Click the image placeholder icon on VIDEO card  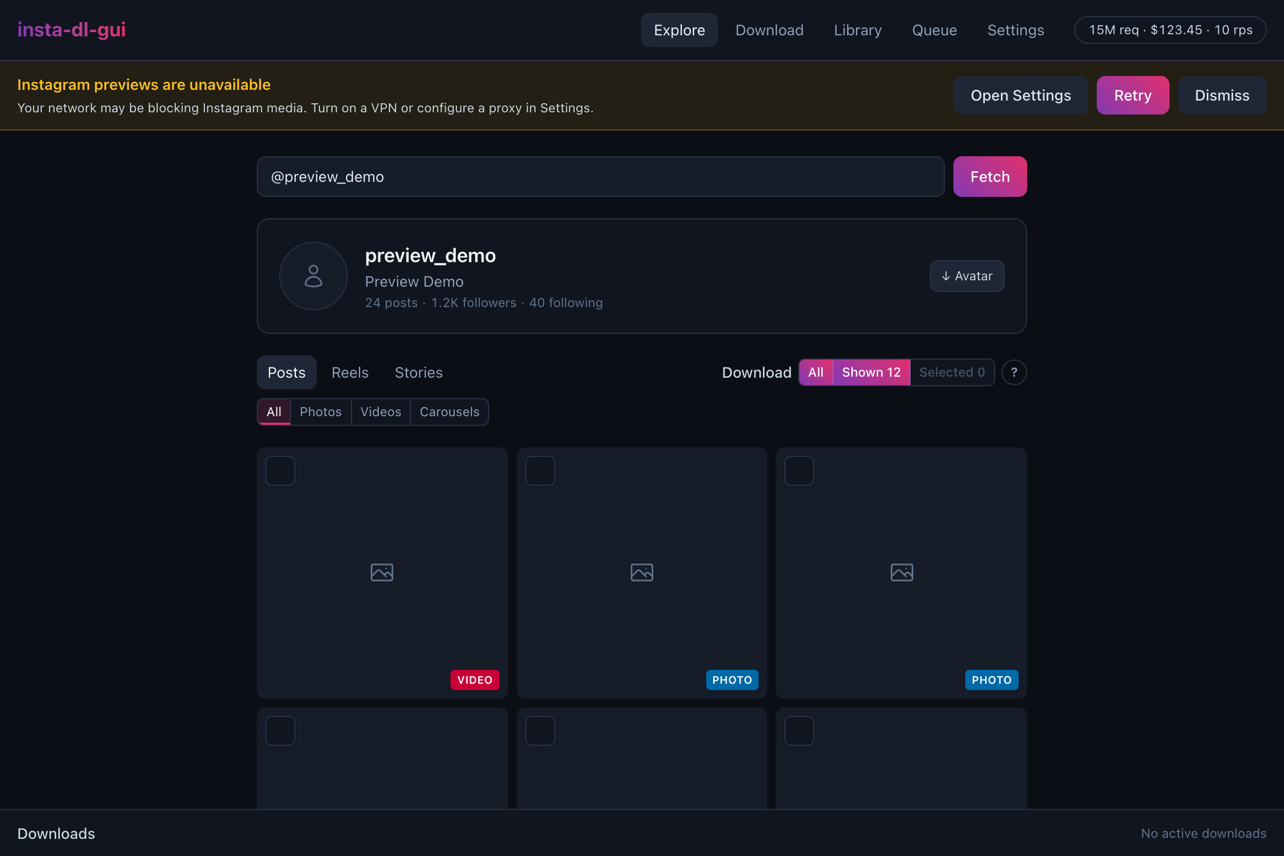click(381, 572)
